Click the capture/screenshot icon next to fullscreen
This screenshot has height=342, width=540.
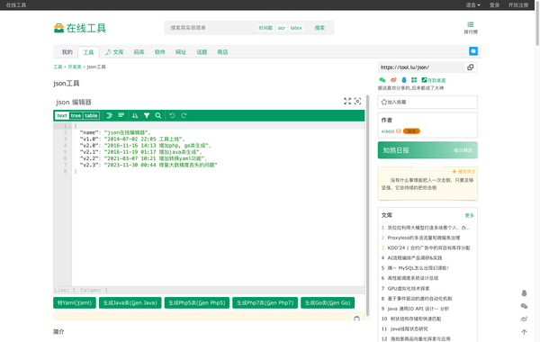(357, 101)
